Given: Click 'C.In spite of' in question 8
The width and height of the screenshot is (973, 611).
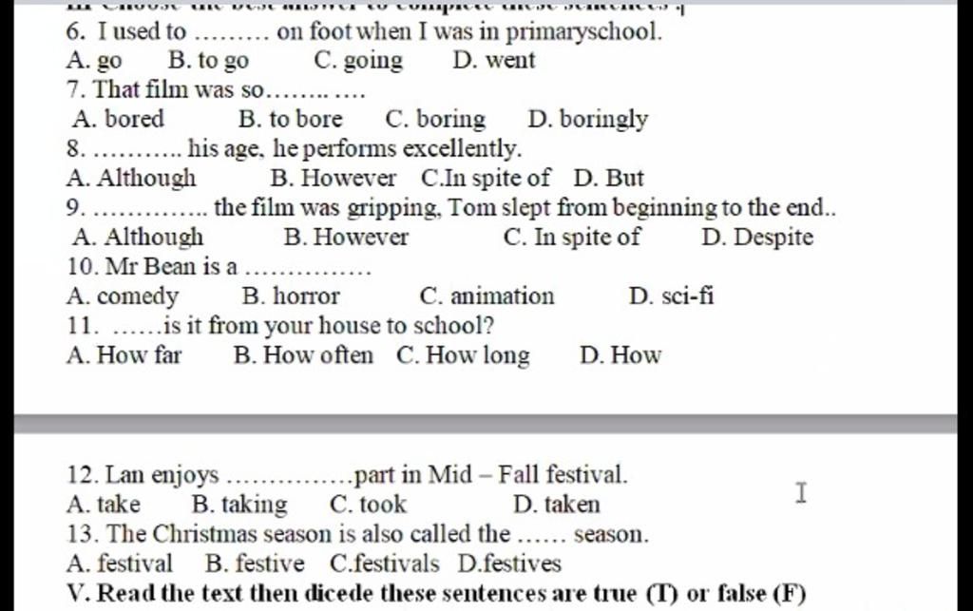Looking at the screenshot, I should (x=486, y=178).
